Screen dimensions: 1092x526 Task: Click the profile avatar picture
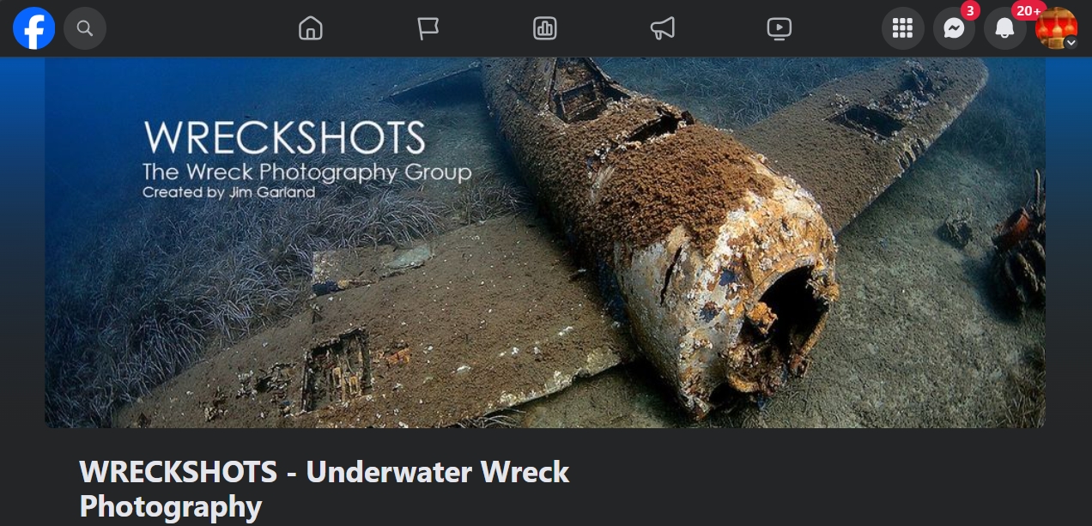[x=1056, y=28]
